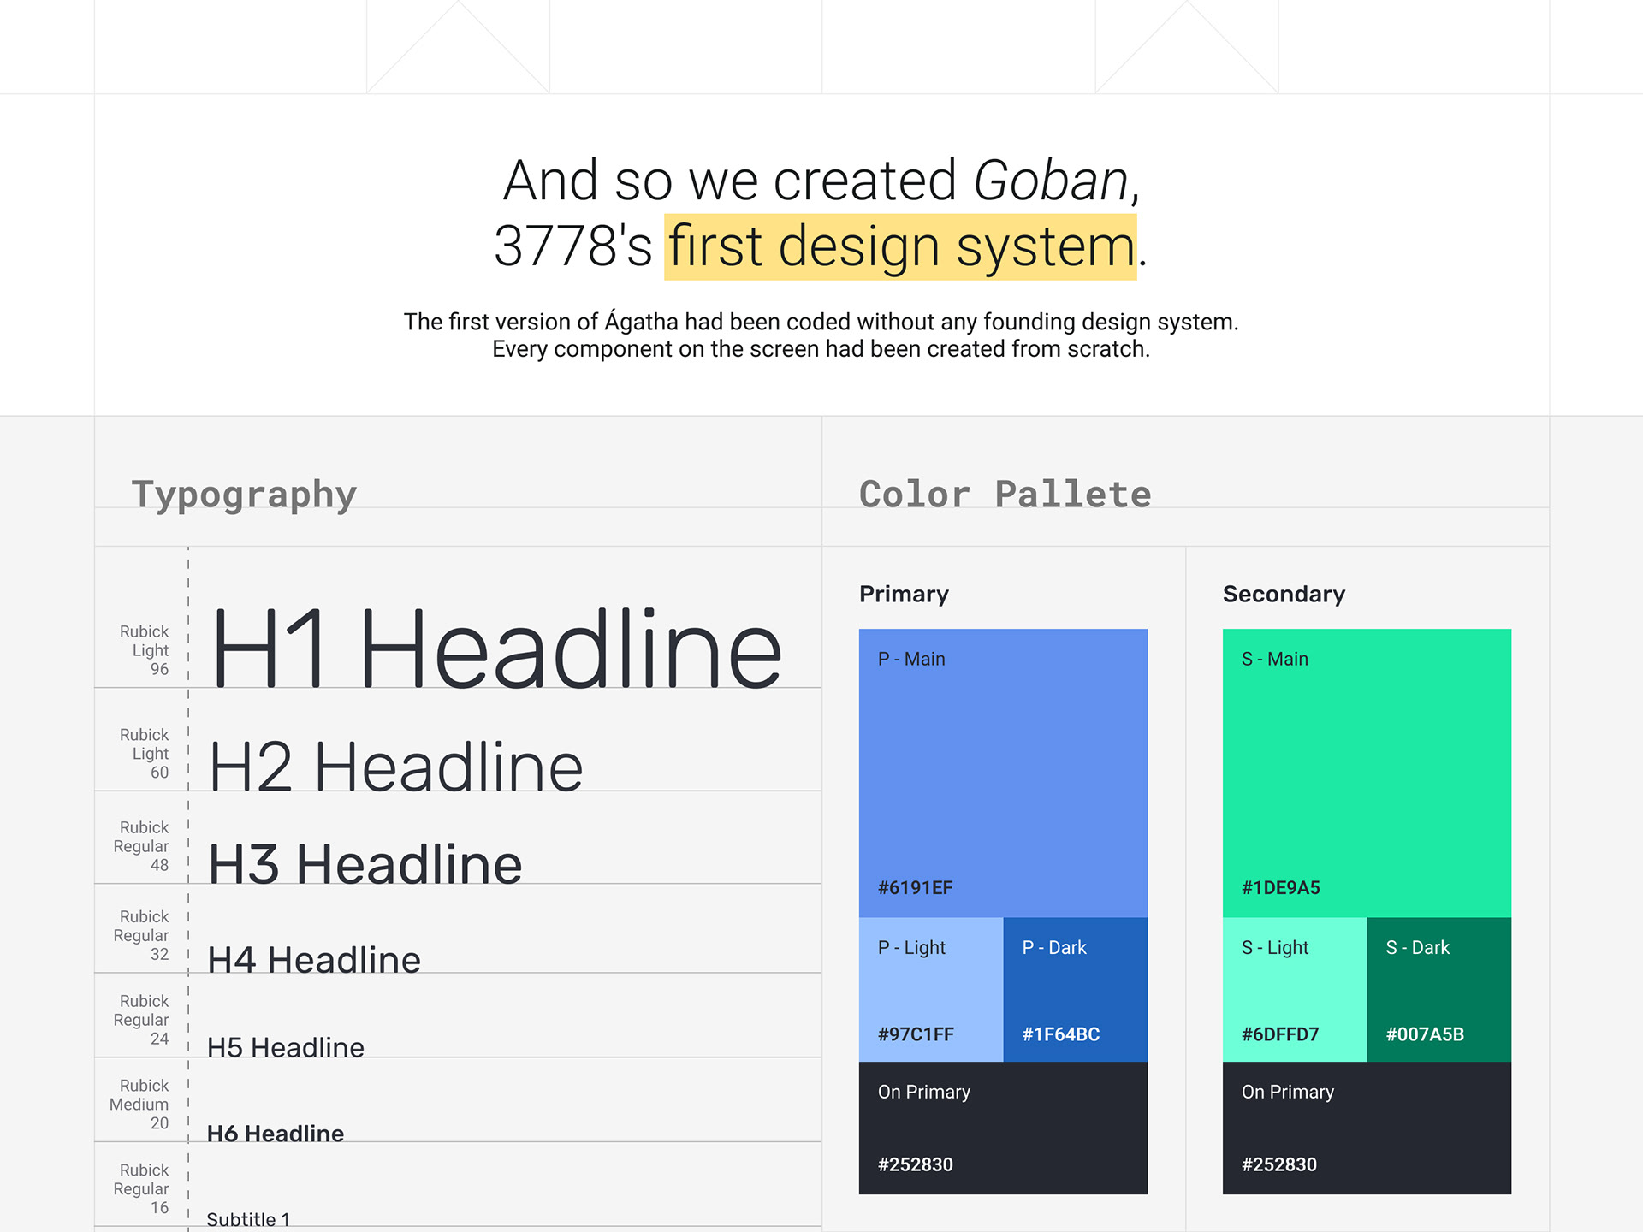Click the Color Pallete section heading
The height and width of the screenshot is (1232, 1643).
tap(1005, 495)
